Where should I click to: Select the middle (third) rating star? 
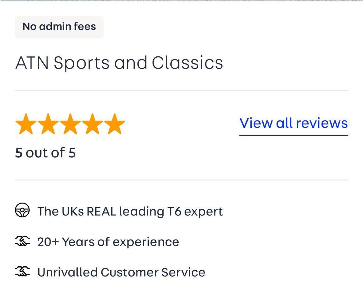(70, 124)
